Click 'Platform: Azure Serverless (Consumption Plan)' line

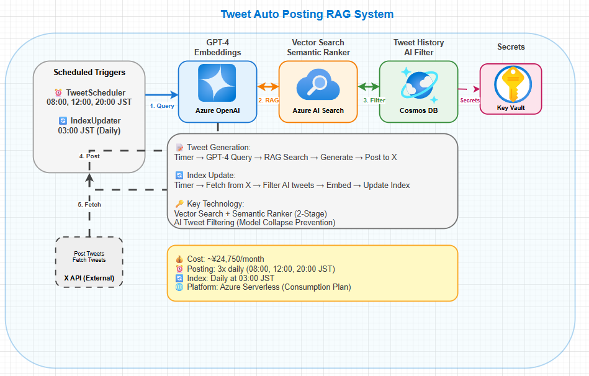tap(269, 287)
